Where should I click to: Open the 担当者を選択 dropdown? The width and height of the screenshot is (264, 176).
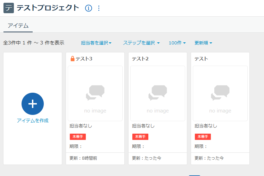click(96, 43)
